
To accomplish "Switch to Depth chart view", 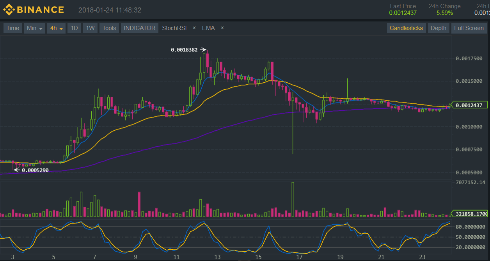I will tap(439, 28).
